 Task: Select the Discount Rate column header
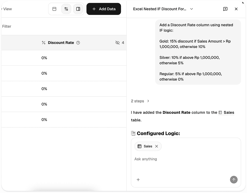[x=61, y=43]
